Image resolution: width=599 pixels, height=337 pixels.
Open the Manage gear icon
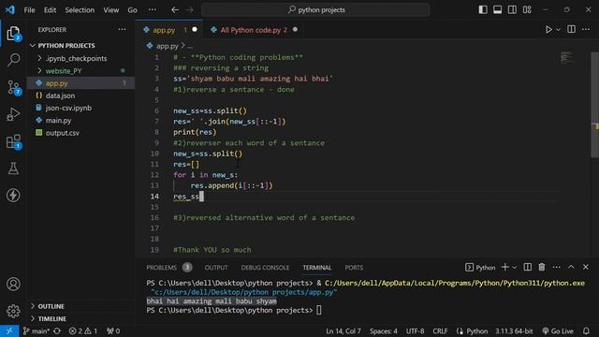tap(13, 311)
